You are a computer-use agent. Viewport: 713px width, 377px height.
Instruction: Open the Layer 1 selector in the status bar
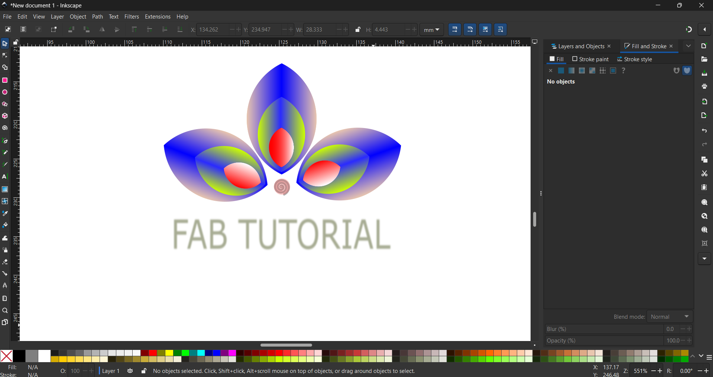[x=111, y=371]
